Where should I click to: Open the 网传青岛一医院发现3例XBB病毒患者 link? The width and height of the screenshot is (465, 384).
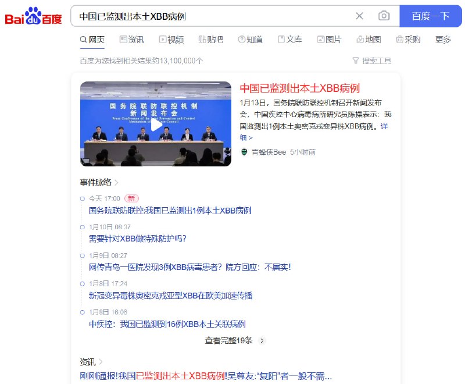coord(190,268)
